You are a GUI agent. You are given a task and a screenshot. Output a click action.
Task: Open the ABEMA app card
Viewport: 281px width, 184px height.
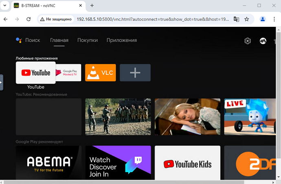48,163
